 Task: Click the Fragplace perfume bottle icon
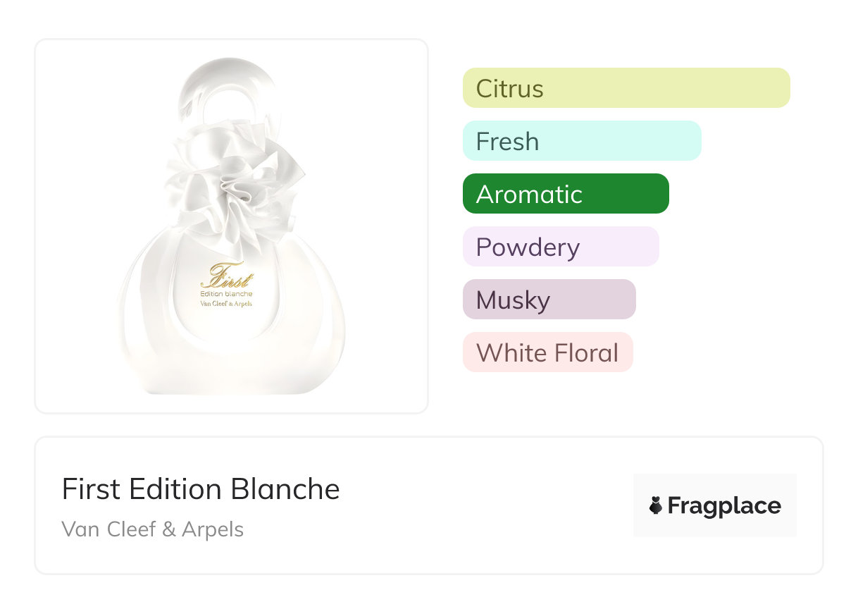coord(656,505)
